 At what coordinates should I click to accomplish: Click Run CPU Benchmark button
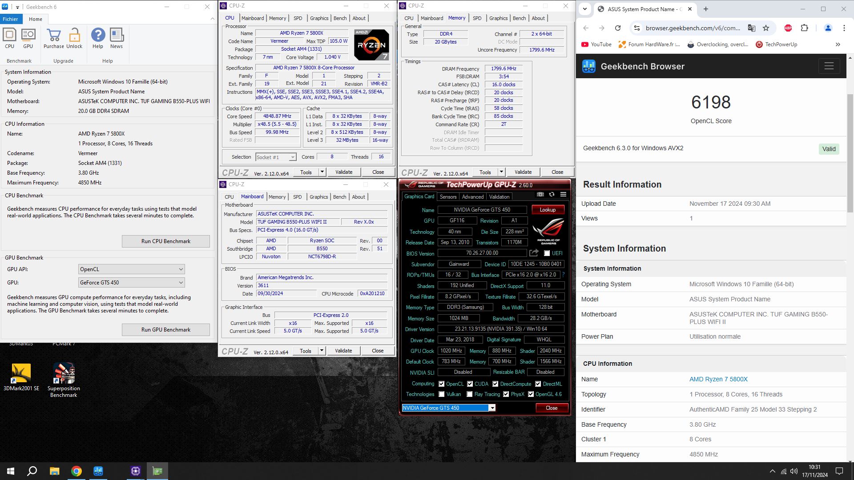click(x=166, y=241)
